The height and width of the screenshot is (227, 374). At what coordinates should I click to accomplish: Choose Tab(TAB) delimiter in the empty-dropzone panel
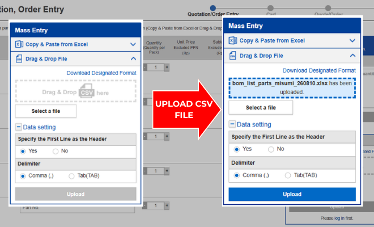71,176
